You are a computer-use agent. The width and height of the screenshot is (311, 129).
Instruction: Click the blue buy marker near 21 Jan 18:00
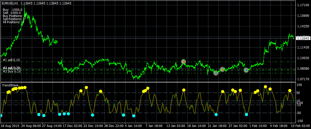216,73
